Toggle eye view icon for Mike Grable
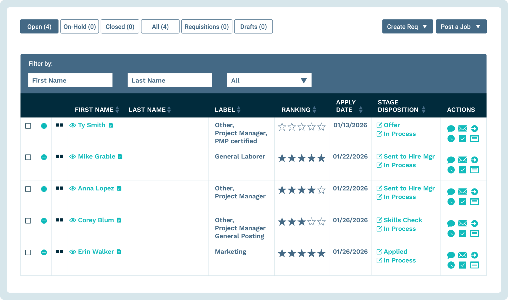The image size is (508, 300). pos(73,156)
